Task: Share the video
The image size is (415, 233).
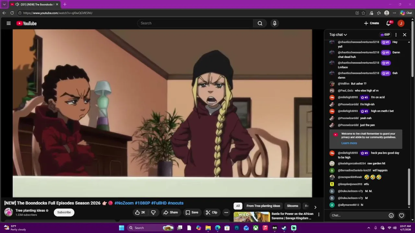Action: (171, 213)
